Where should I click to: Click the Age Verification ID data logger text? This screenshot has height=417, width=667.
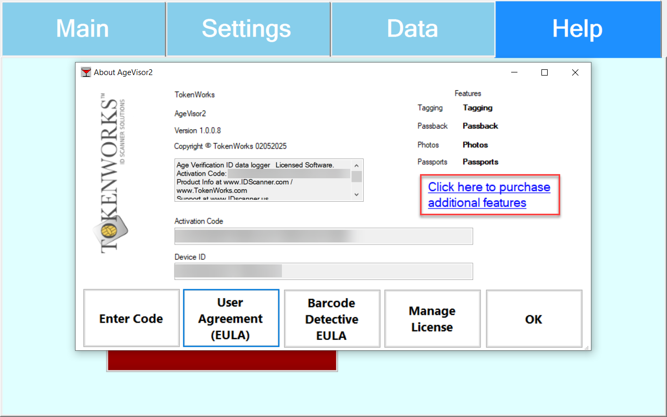(x=224, y=165)
